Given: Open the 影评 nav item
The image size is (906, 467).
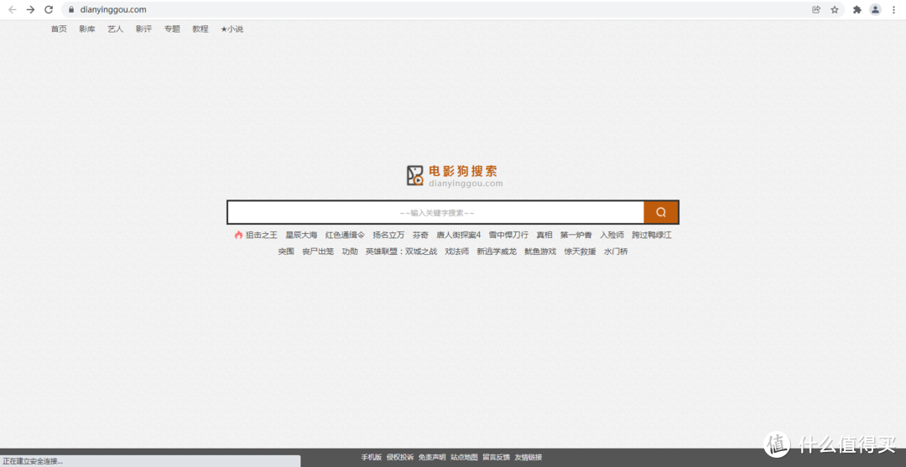Looking at the screenshot, I should click(144, 29).
